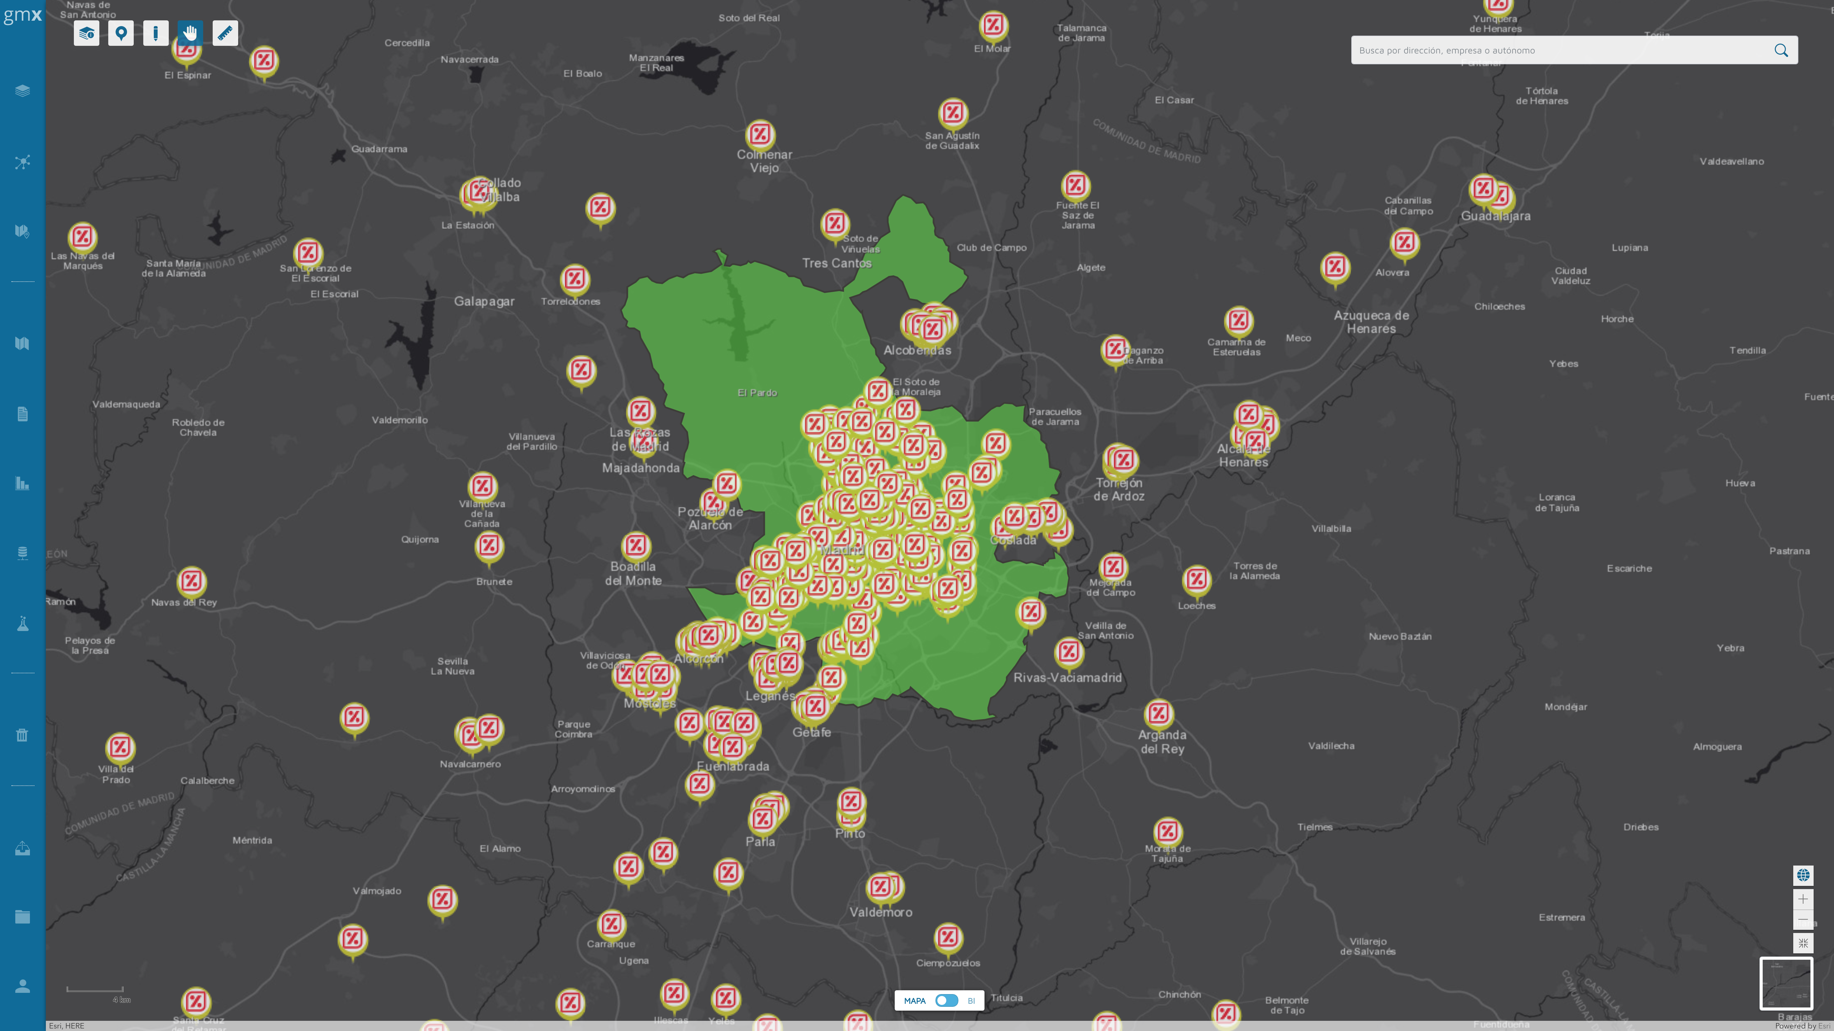Toggle the MAPA / BI switch
Image resolution: width=1834 pixels, height=1031 pixels.
[946, 1000]
